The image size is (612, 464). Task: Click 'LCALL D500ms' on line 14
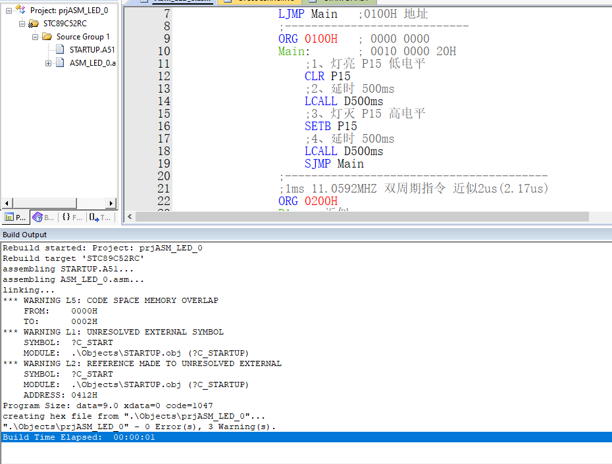point(344,101)
